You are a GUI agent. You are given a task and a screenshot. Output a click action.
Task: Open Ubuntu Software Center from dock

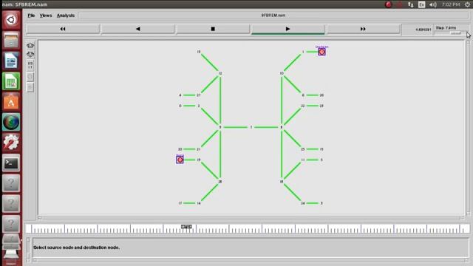(11, 102)
